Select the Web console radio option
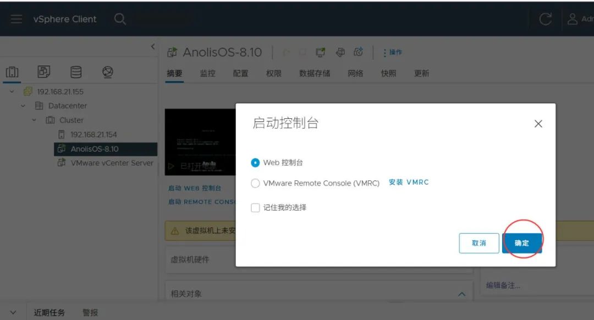Image resolution: width=594 pixels, height=320 pixels. [255, 163]
